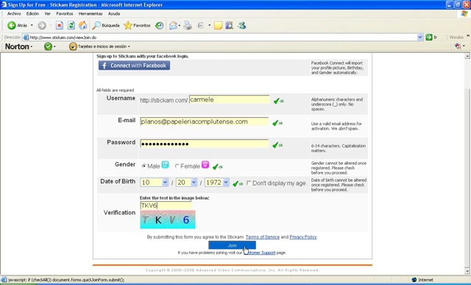Open the Research books icon

coord(229,26)
